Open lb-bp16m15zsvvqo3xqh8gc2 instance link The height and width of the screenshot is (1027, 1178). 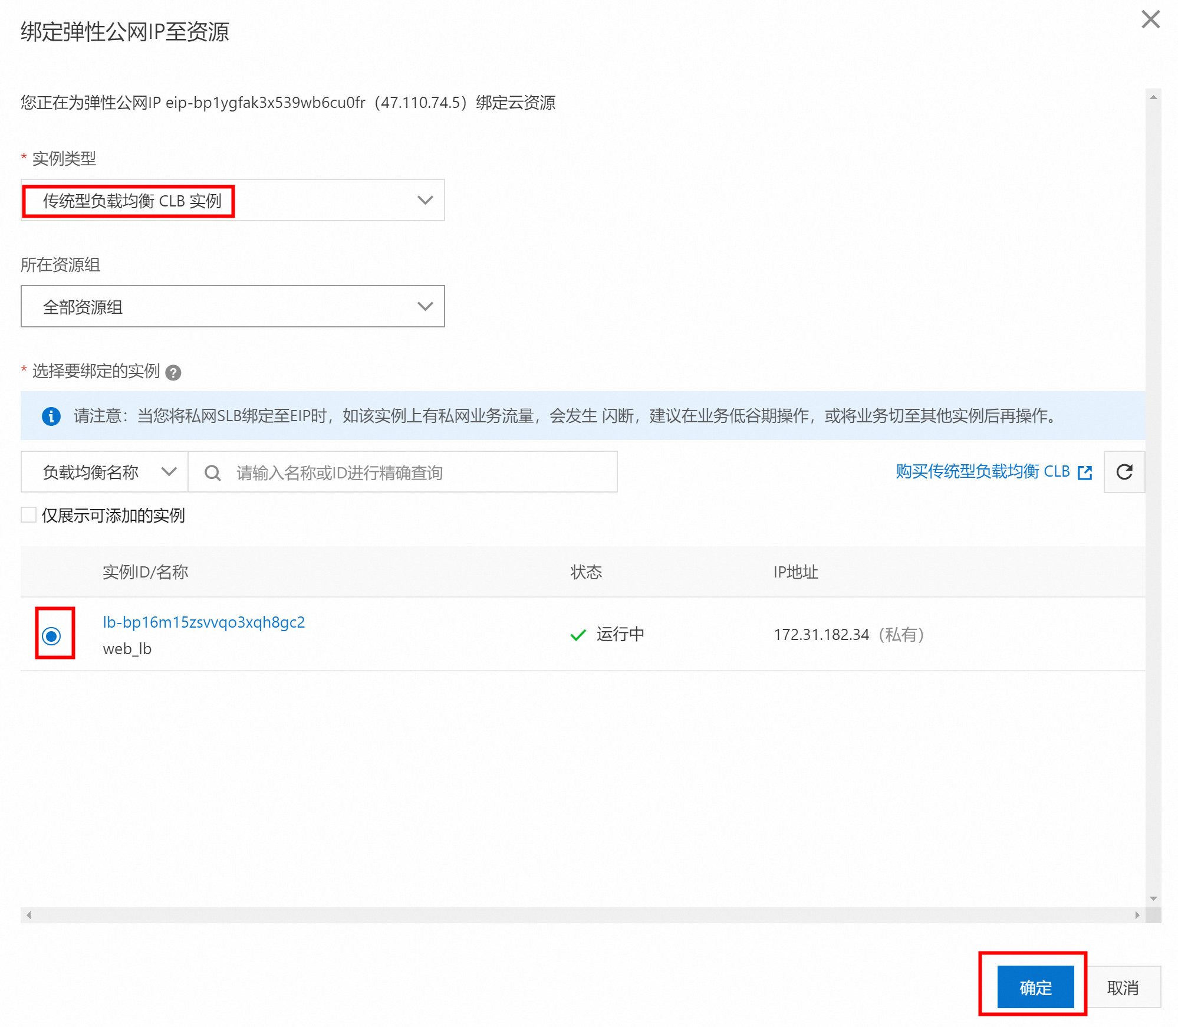[x=203, y=622]
